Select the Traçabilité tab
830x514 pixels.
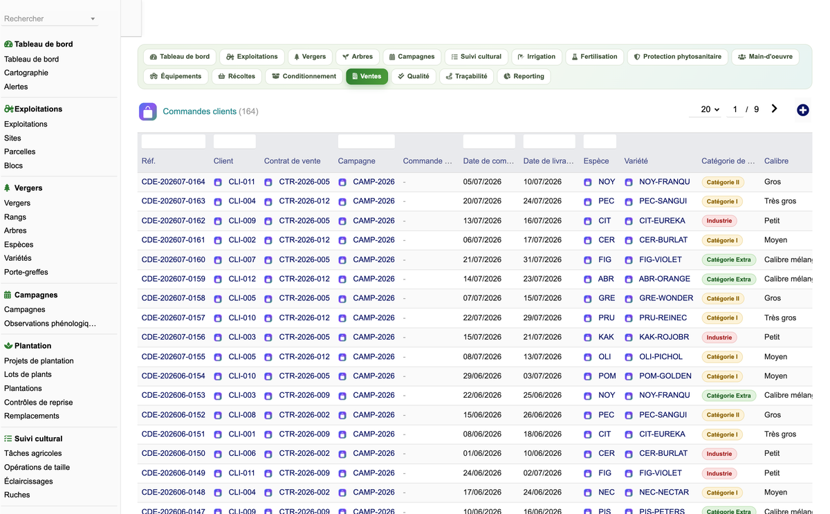467,76
